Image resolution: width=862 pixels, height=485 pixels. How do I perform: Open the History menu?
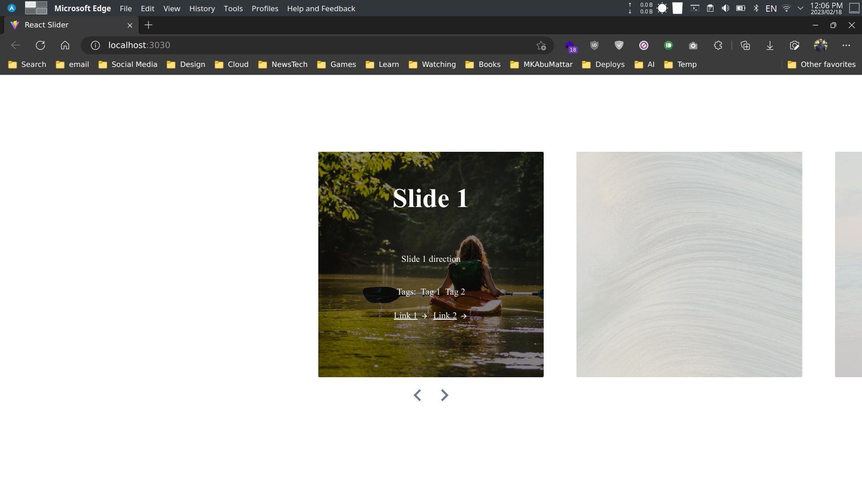(202, 8)
